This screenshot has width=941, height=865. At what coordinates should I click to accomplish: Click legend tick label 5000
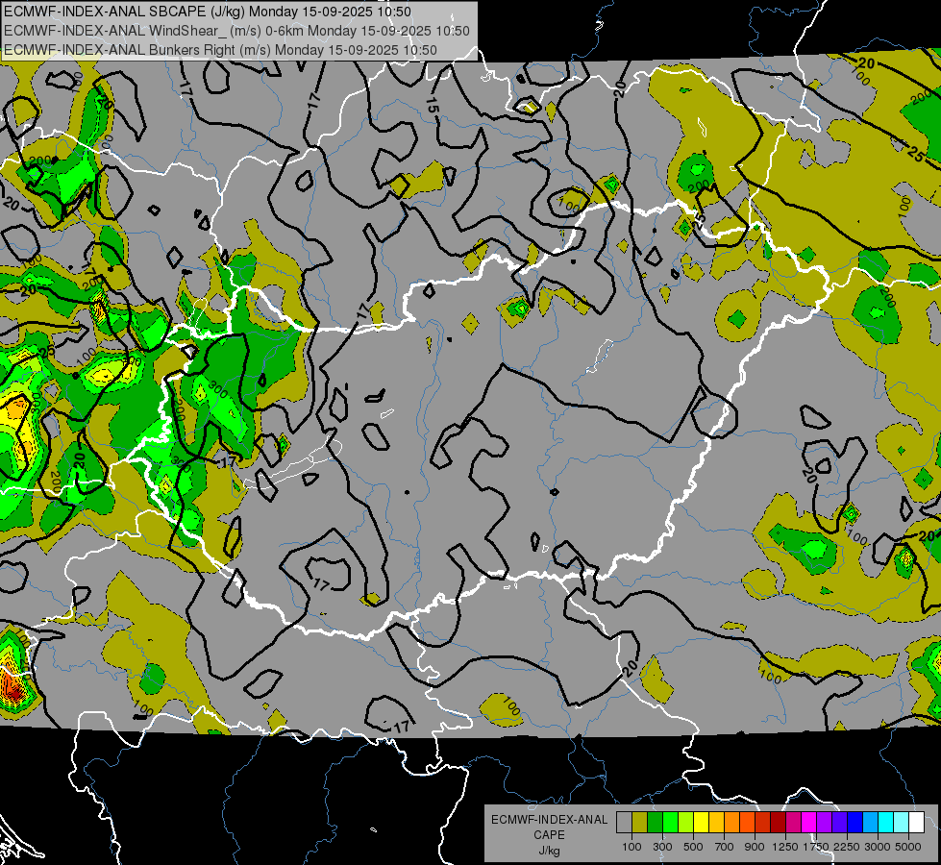(x=908, y=847)
